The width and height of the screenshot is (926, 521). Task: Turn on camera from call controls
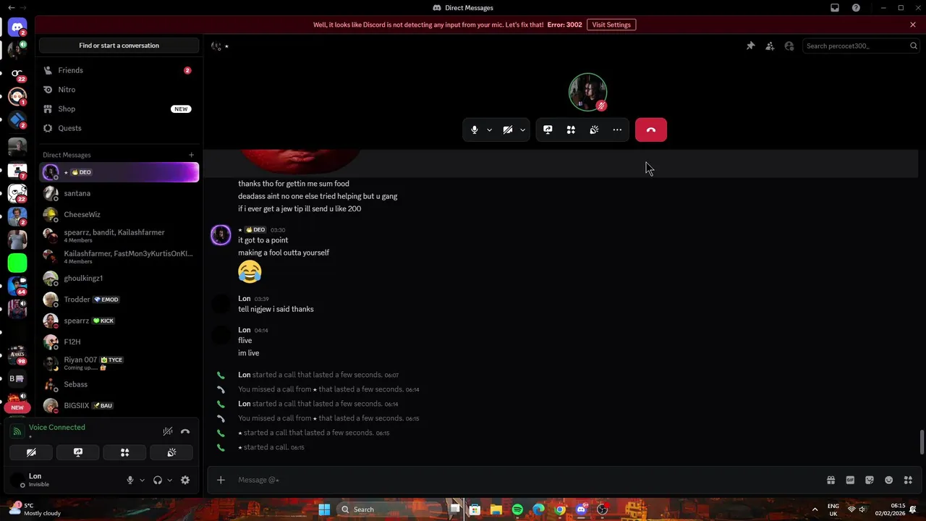508,130
